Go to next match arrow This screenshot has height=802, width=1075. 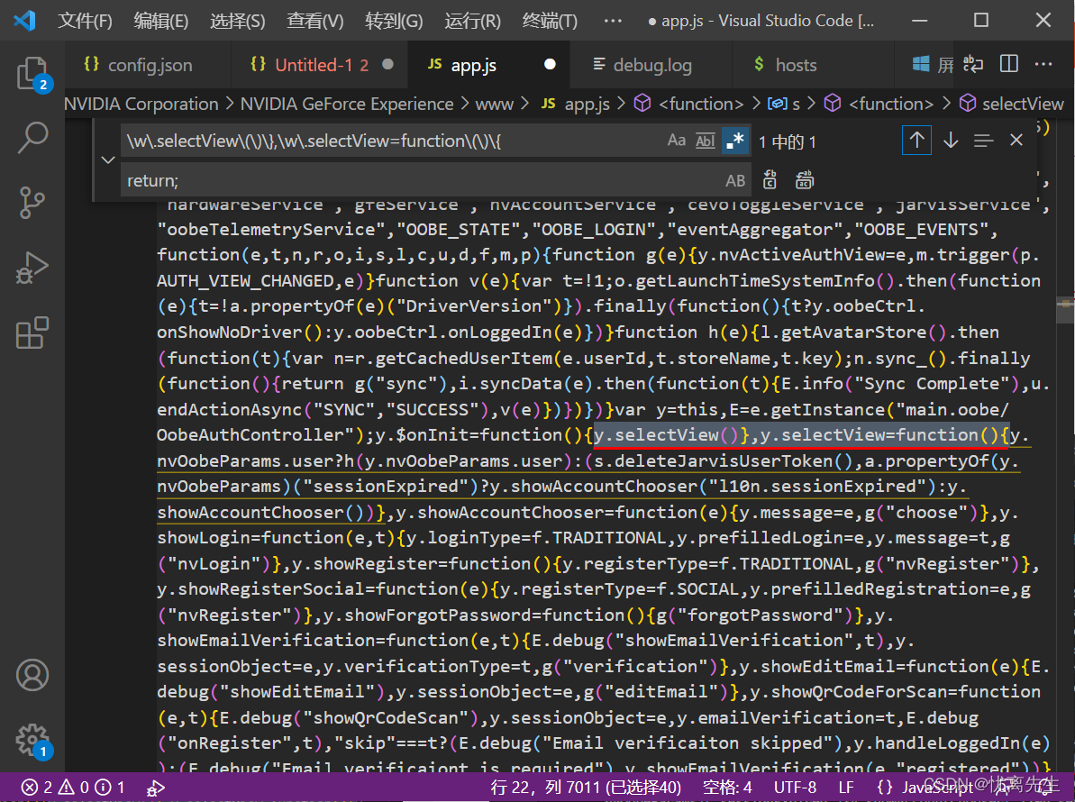(x=951, y=141)
